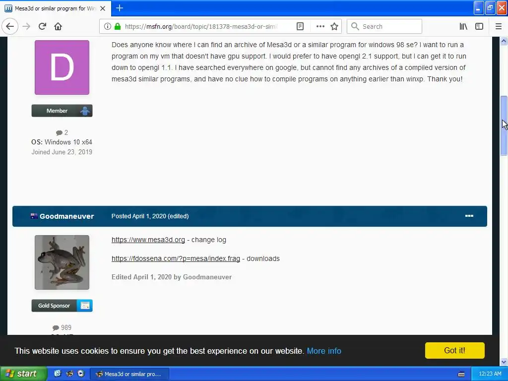The image size is (508, 381).
Task: Minimize the Firefox window
Action: [479, 8]
